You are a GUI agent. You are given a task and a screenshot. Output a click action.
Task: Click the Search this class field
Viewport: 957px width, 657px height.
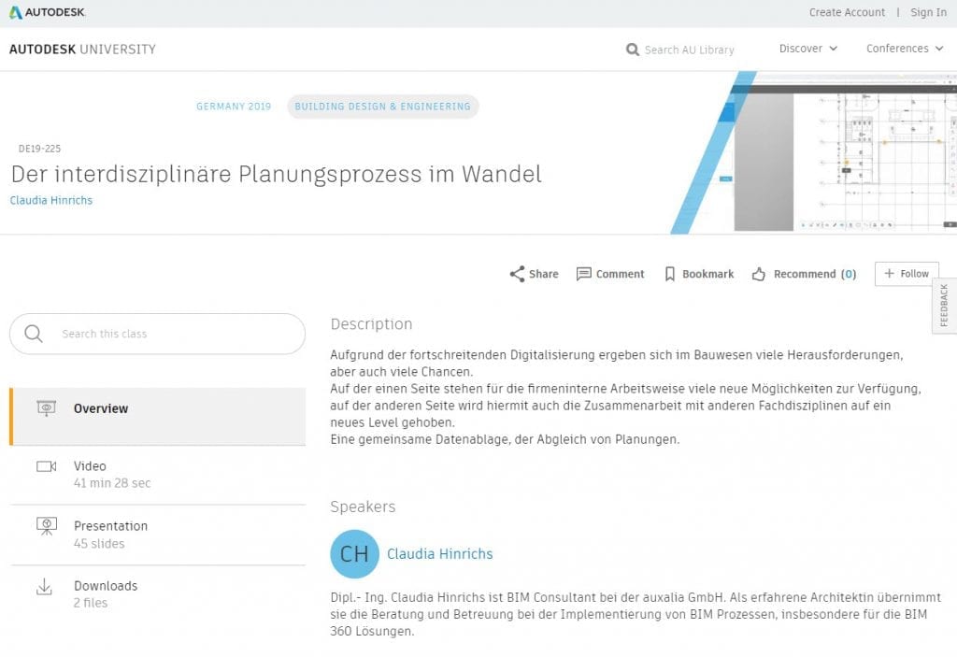[x=157, y=334]
